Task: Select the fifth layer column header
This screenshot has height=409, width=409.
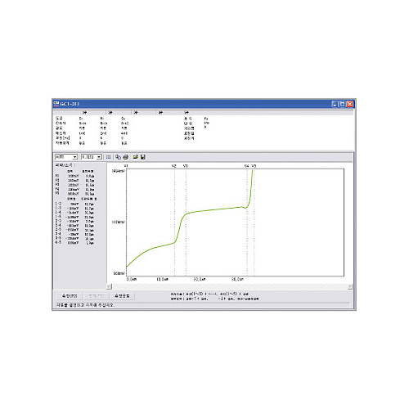Action: click(187, 112)
